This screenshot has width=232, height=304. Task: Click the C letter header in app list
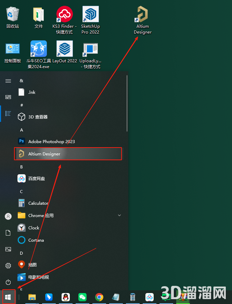pyautogui.click(x=22, y=192)
